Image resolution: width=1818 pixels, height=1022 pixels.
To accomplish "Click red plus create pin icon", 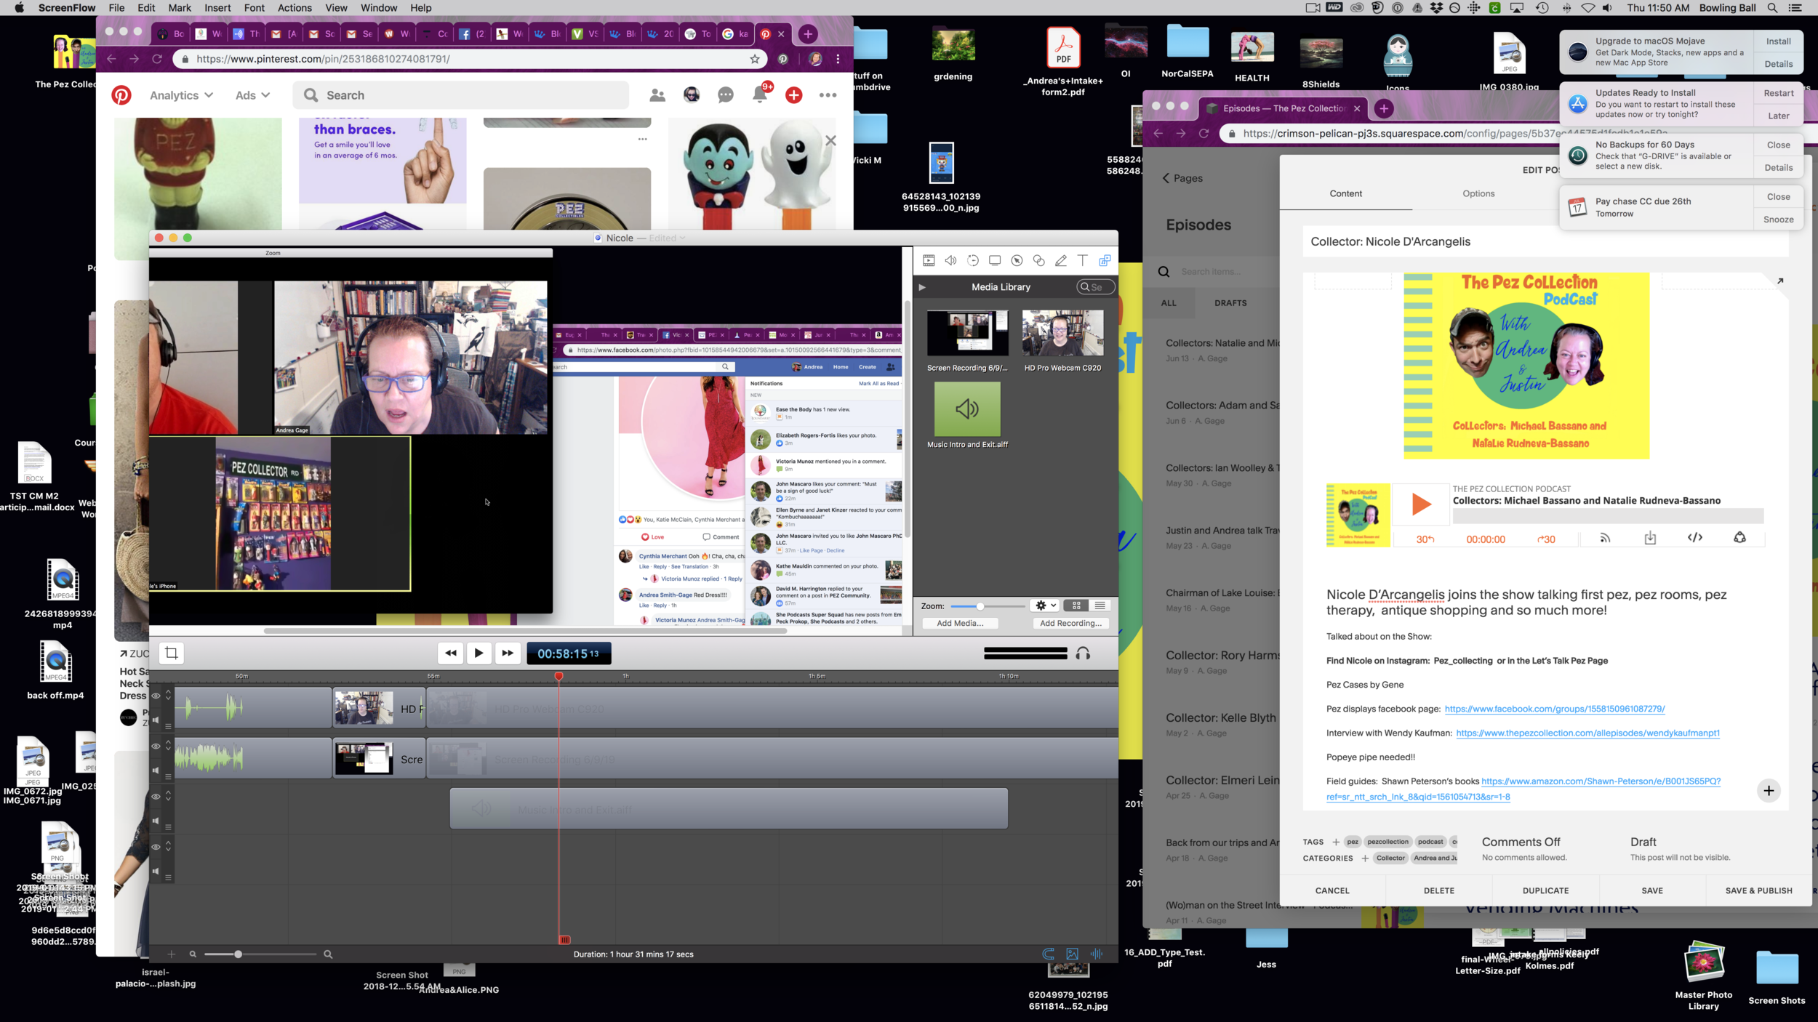I will [794, 94].
